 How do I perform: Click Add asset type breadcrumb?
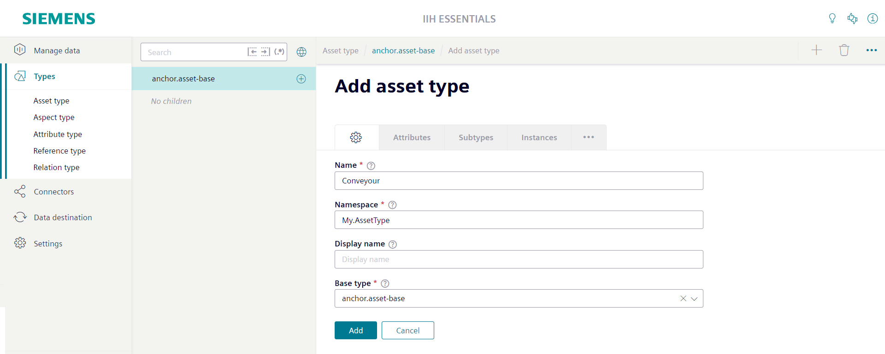pos(474,51)
